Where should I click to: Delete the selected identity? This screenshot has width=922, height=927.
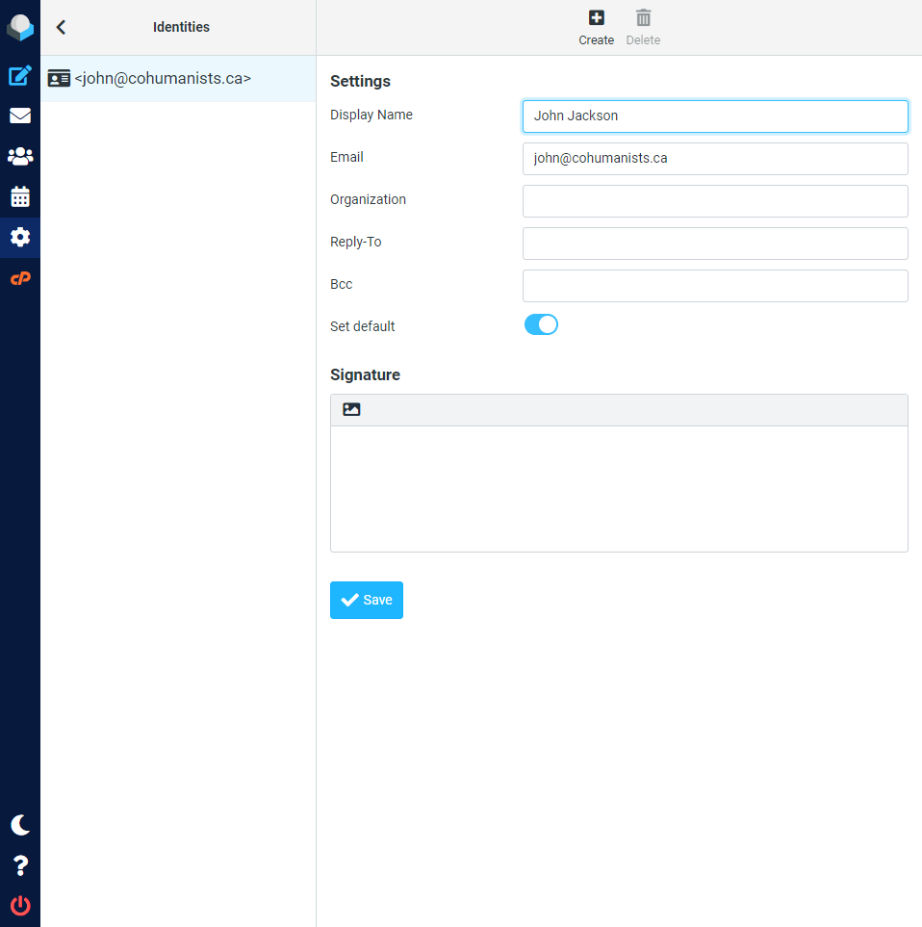643,28
